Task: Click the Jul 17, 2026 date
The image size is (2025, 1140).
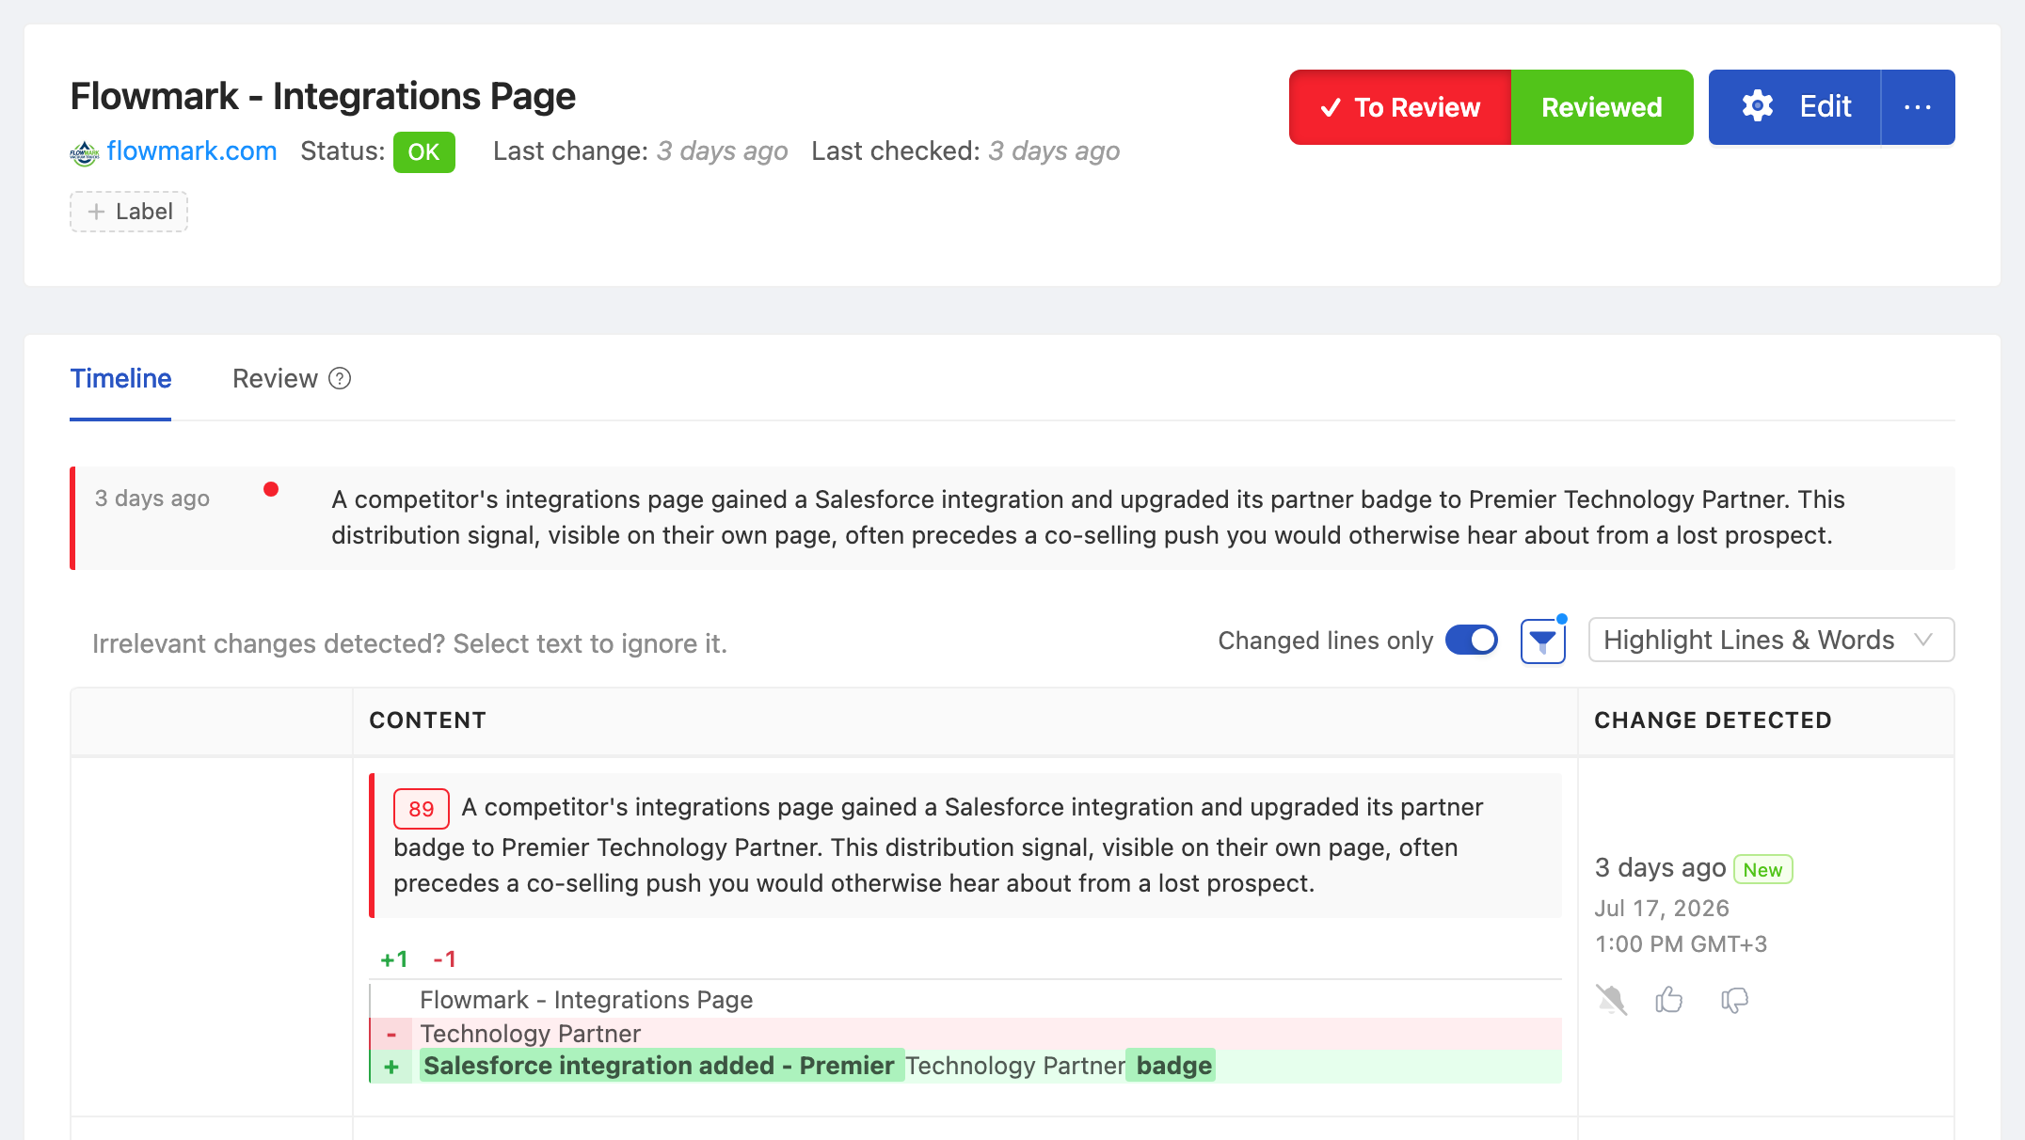Action: click(1662, 909)
